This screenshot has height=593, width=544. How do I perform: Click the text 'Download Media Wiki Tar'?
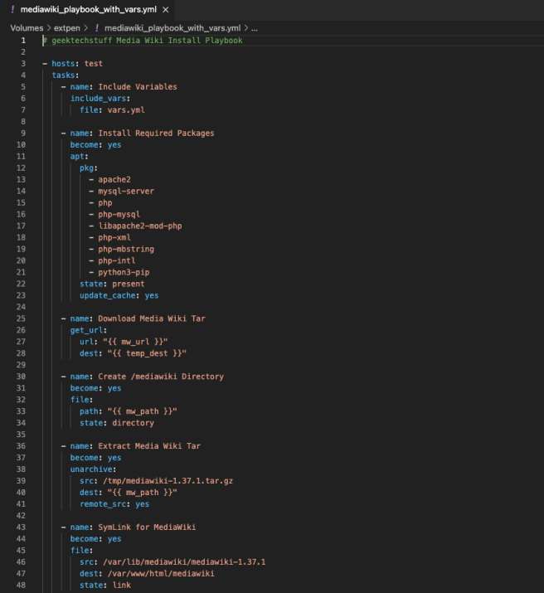click(152, 318)
